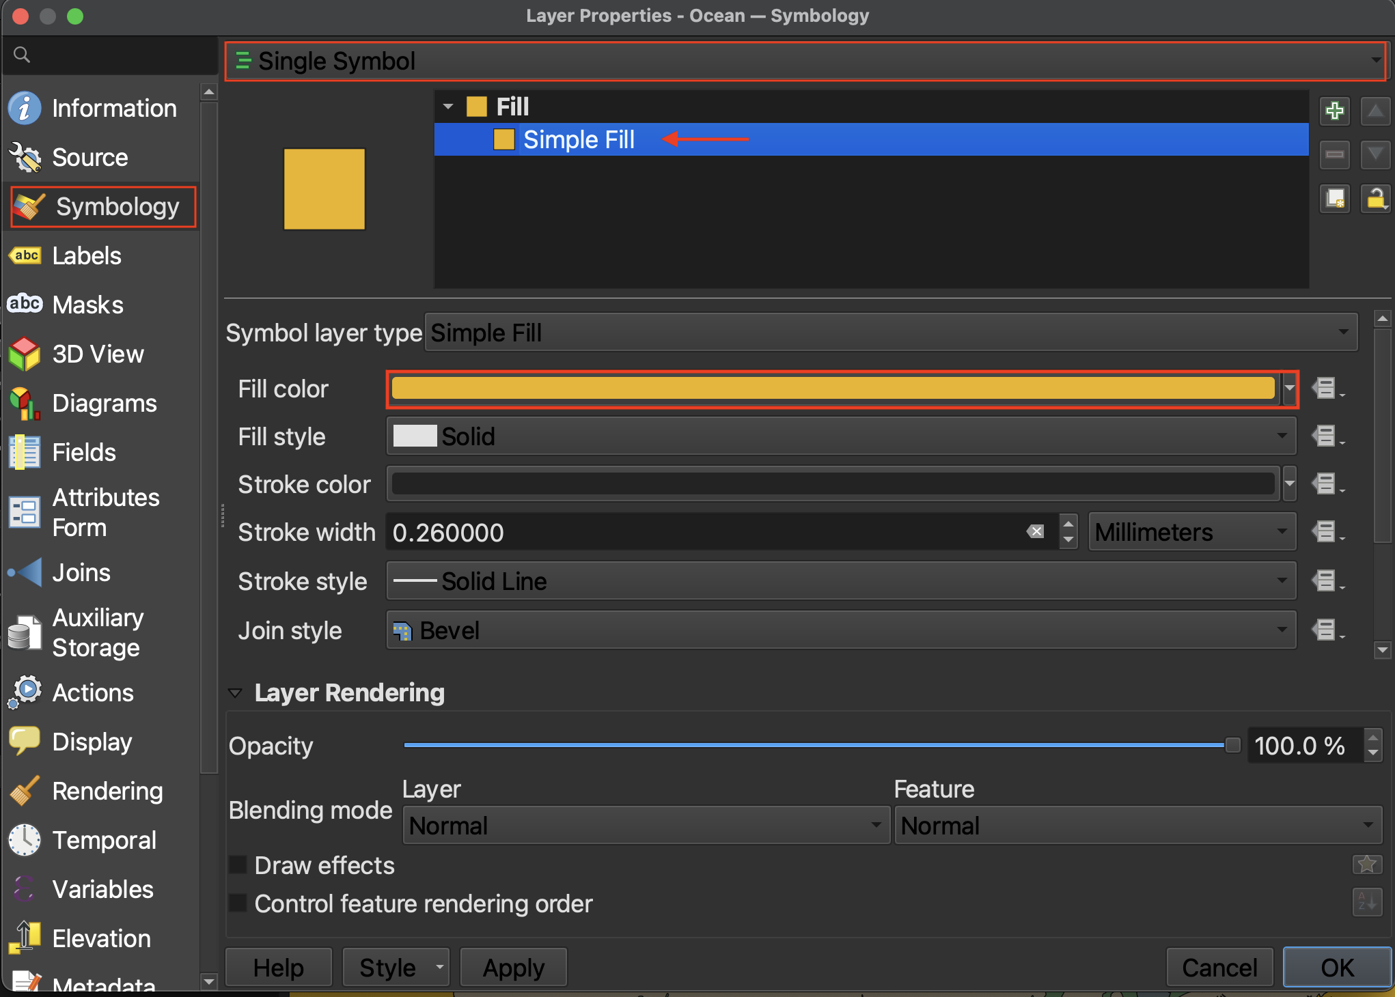Open the Fill style Solid dropdown
Viewport: 1395px width, 997px height.
coord(840,437)
